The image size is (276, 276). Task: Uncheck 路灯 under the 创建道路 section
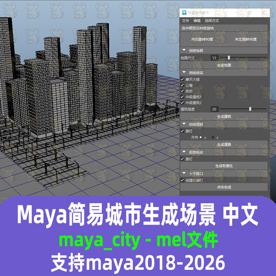(182, 130)
